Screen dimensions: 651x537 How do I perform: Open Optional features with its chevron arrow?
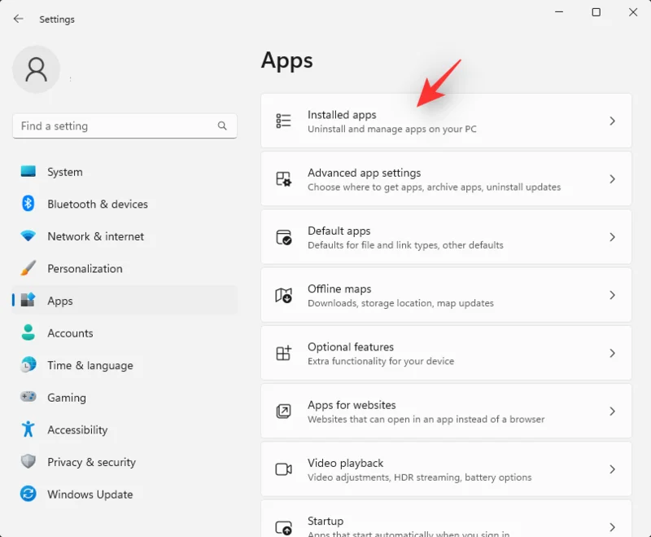click(x=613, y=353)
